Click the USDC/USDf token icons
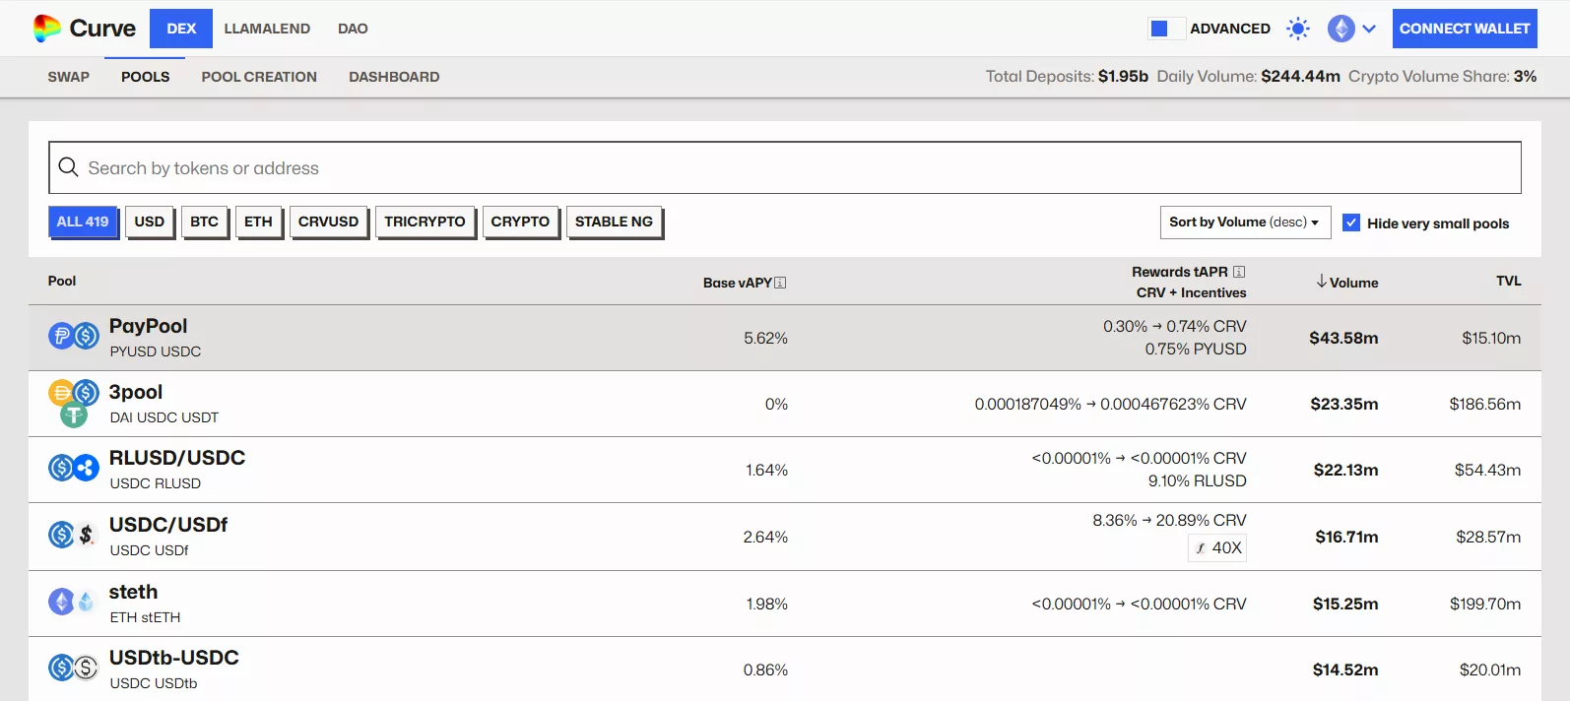Viewport: 1570px width, 701px height. pyautogui.click(x=74, y=535)
